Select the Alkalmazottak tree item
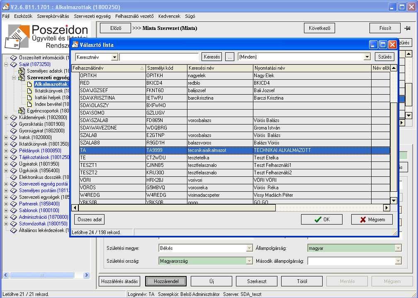Screen dimensions: 418x298 tap(51, 84)
